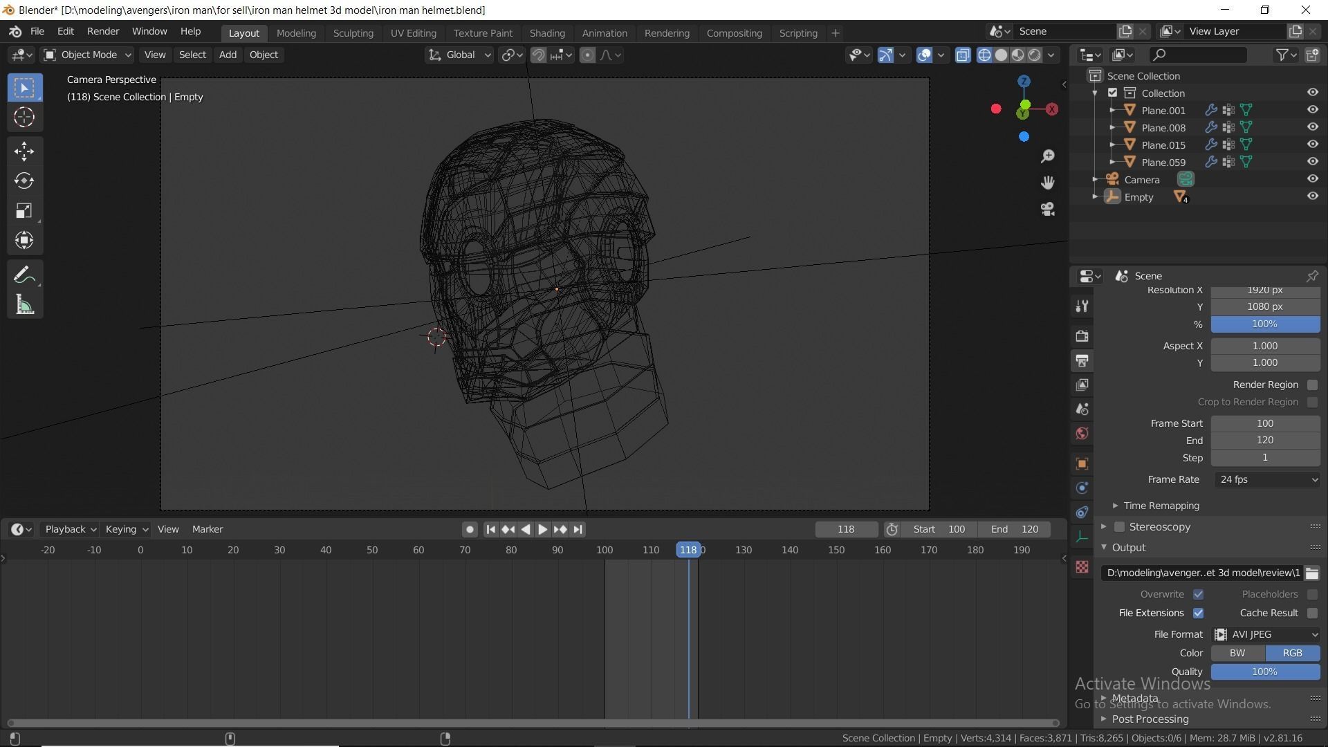Select BW color mode
The image size is (1328, 747).
pos(1238,653)
